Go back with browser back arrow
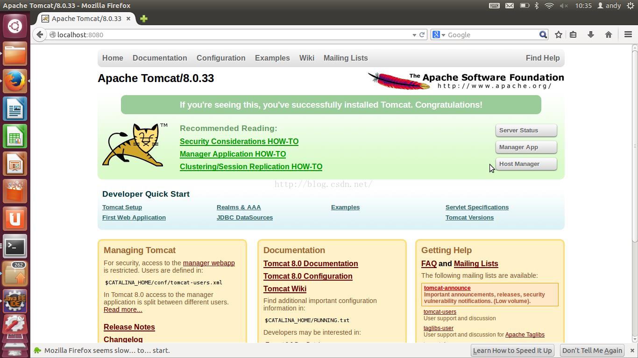Viewport: 638px width, 358px height. 40,34
